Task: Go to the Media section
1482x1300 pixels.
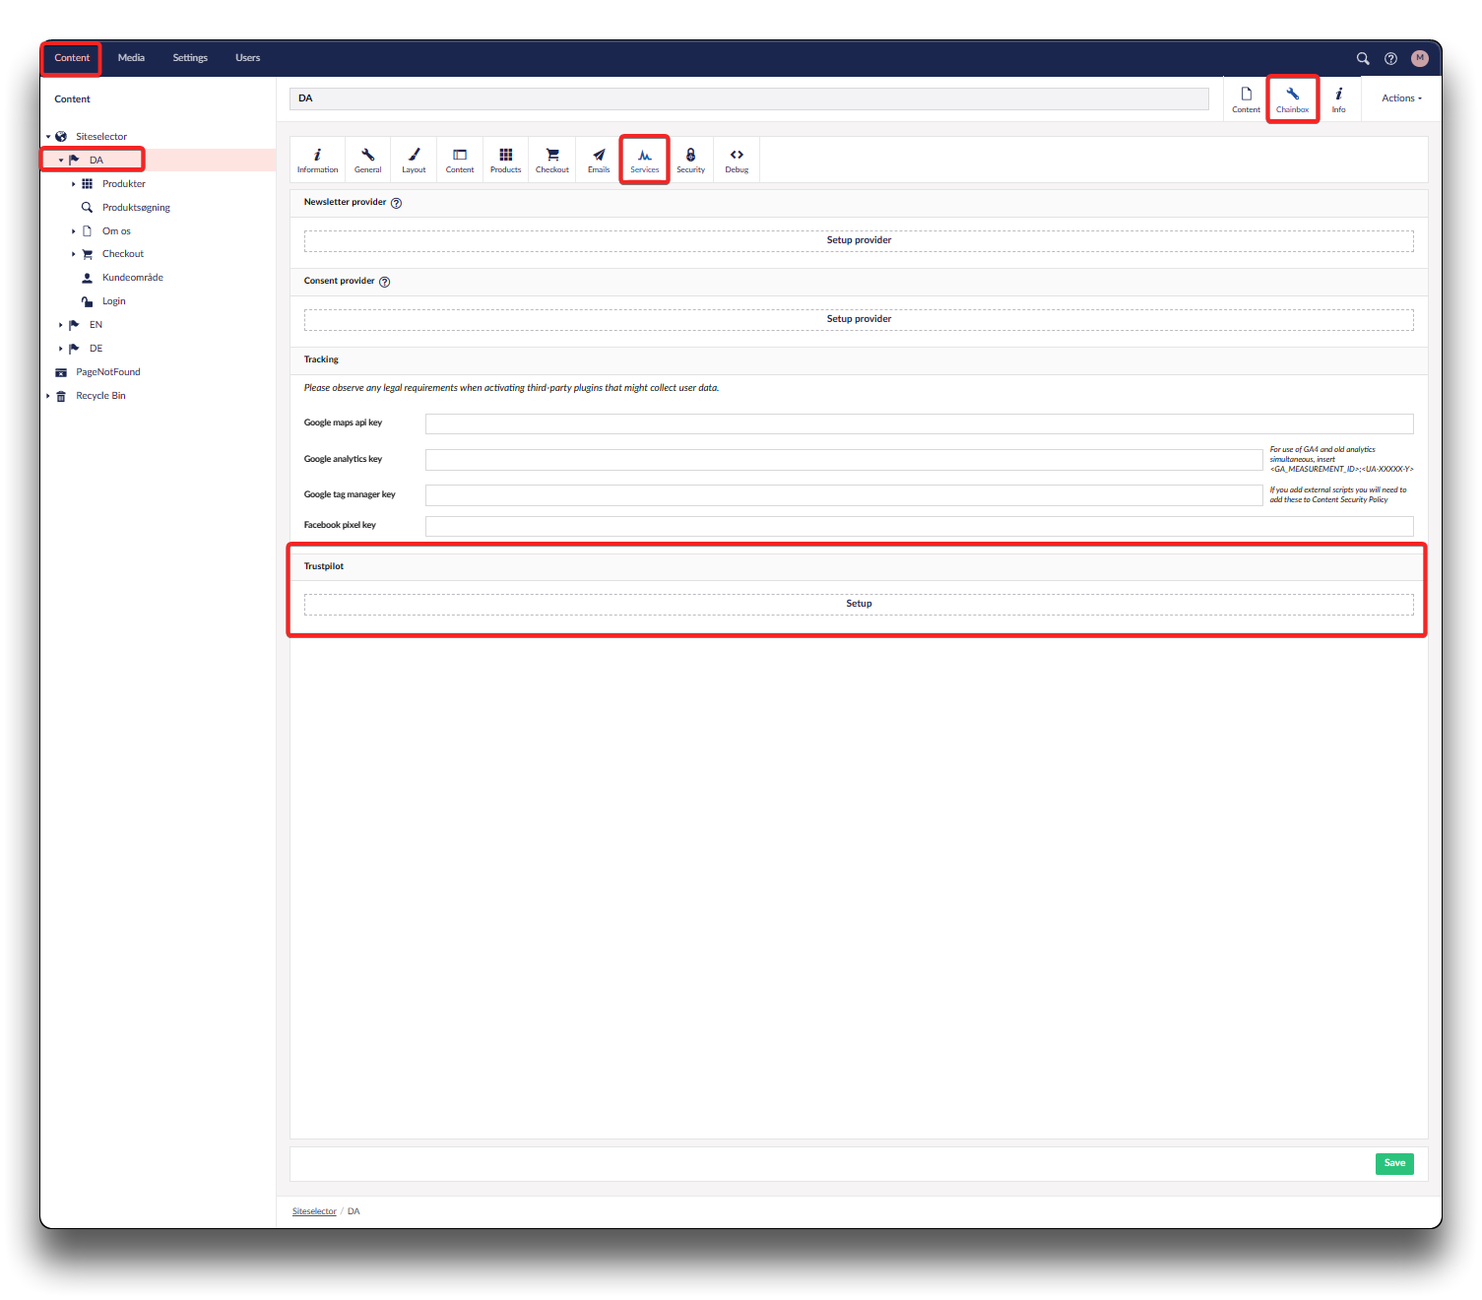Action: coord(131,58)
